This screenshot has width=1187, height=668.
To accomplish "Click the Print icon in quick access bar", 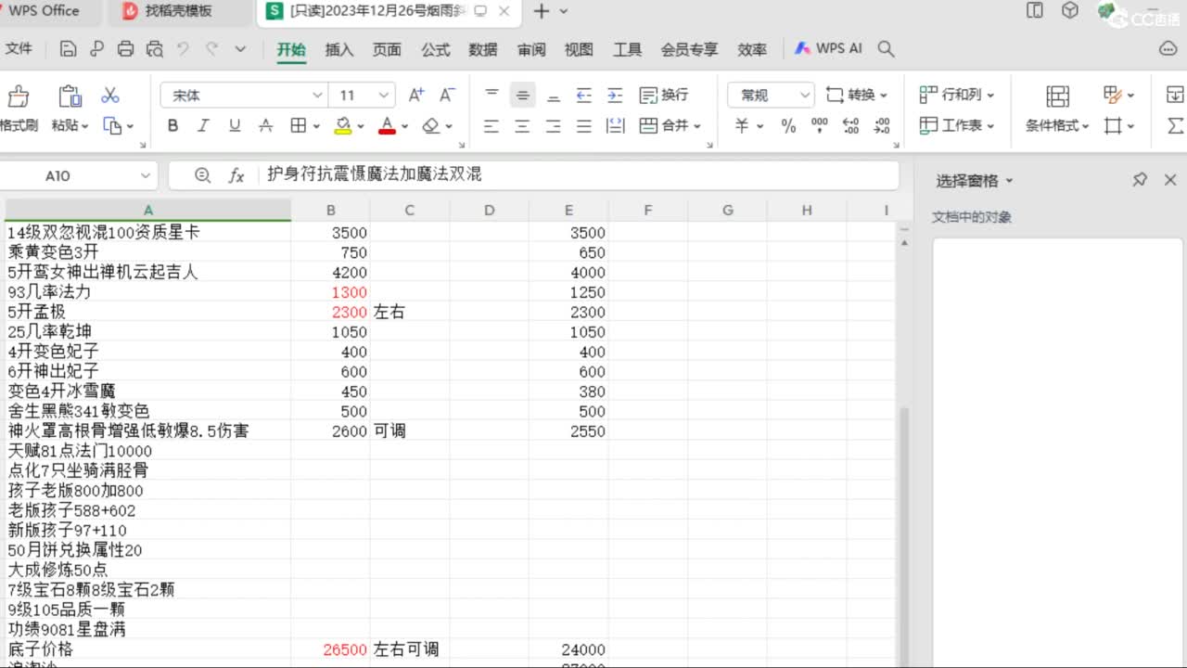I will (126, 49).
